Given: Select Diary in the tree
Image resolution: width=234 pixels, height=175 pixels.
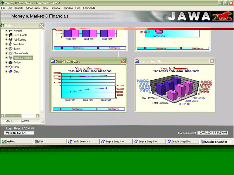Looking at the screenshot, I should click(16, 71).
